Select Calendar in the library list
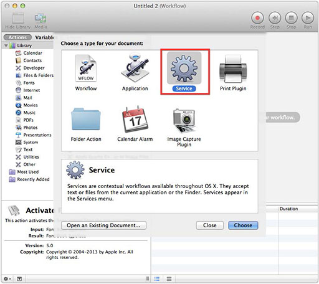 (29, 53)
